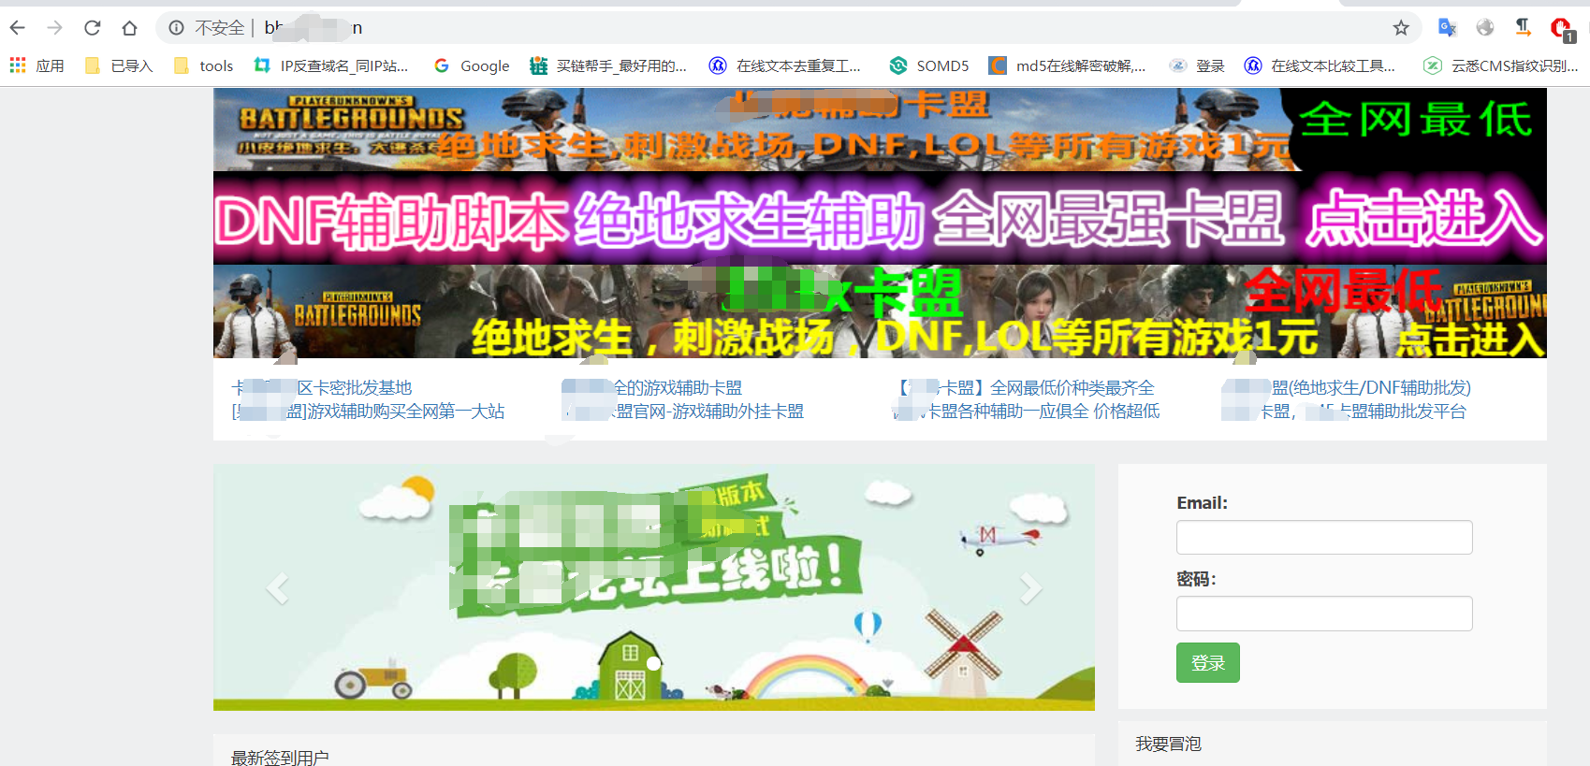Open the md5在线解密破解 bookmark
Image resolution: width=1590 pixels, height=766 pixels.
tap(1068, 65)
